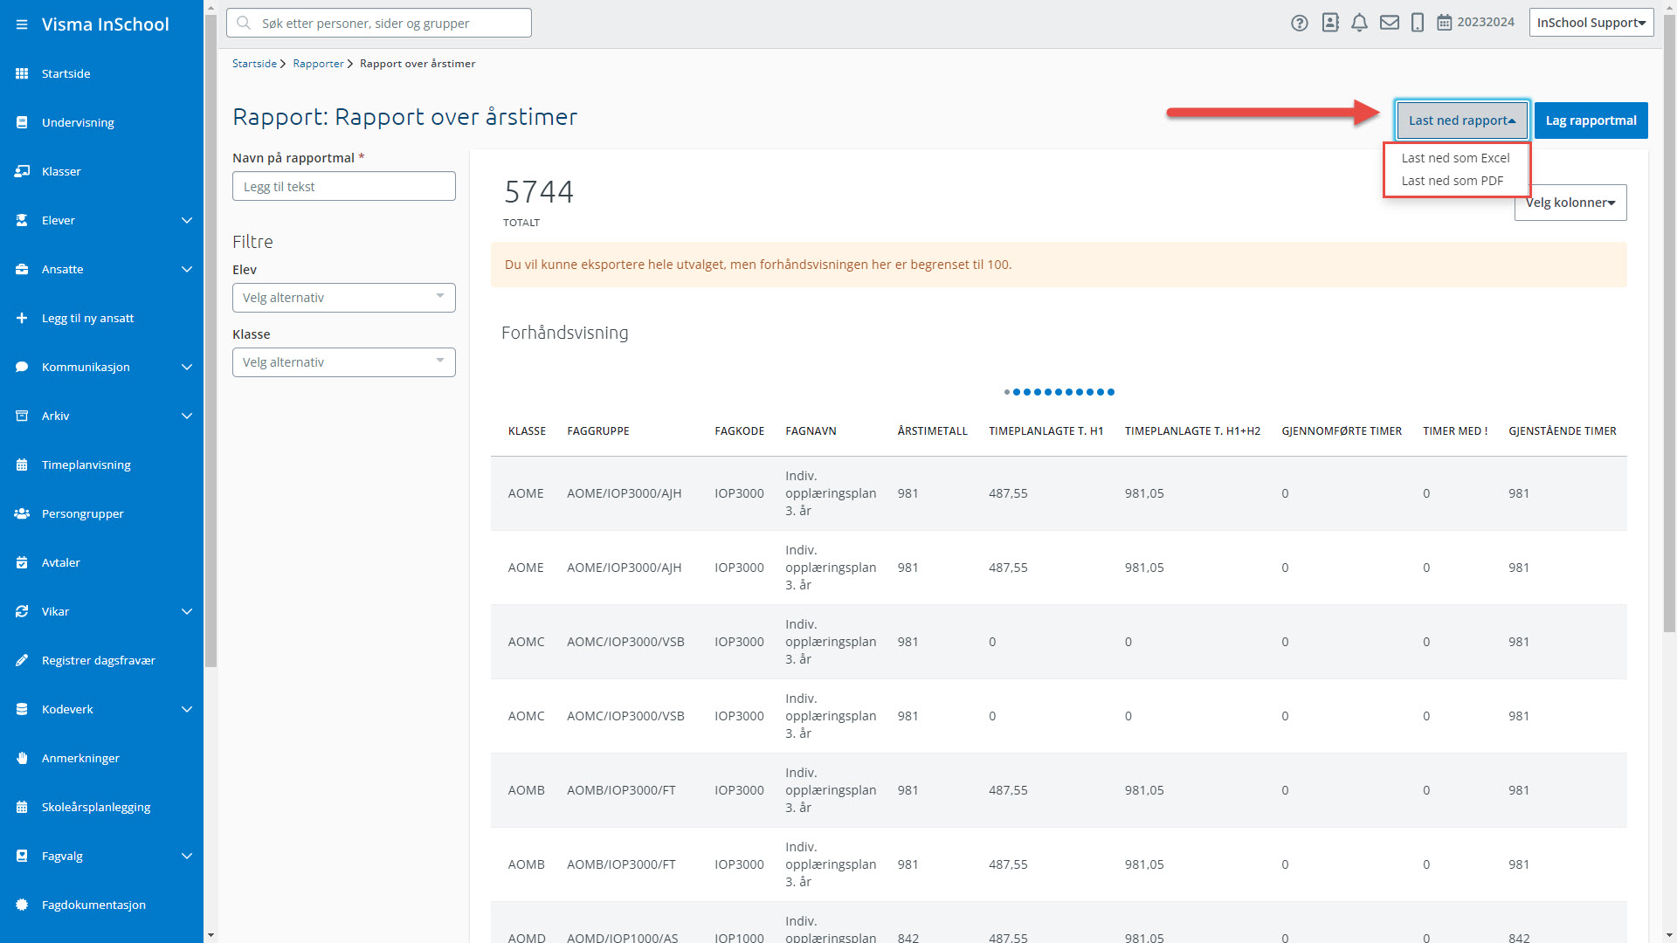The height and width of the screenshot is (943, 1677).
Task: Click the main page vertical scrollbar
Action: pos(1669,323)
